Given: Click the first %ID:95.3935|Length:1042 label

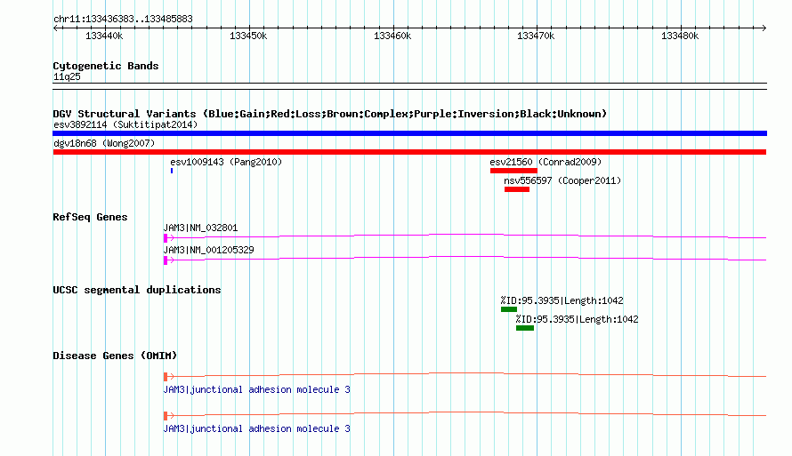Looking at the screenshot, I should 562,300.
